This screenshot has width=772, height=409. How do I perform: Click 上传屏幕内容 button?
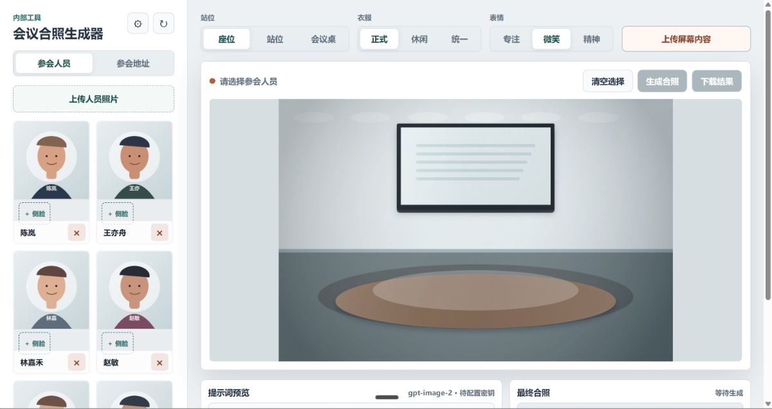(x=686, y=39)
